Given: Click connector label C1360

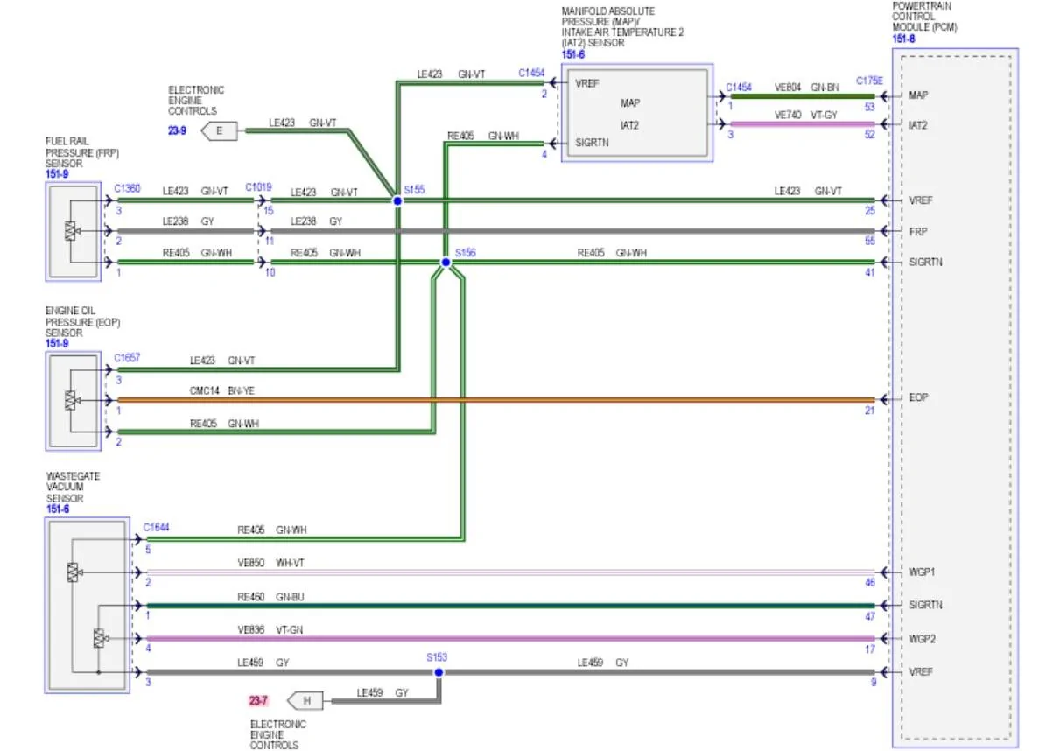Looking at the screenshot, I should [127, 187].
